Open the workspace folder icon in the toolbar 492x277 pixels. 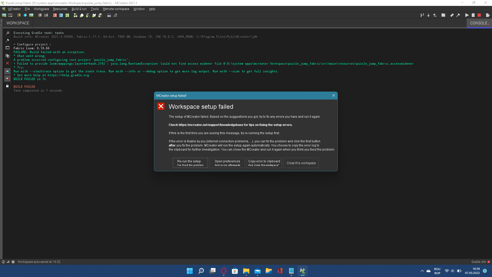(x=444, y=15)
